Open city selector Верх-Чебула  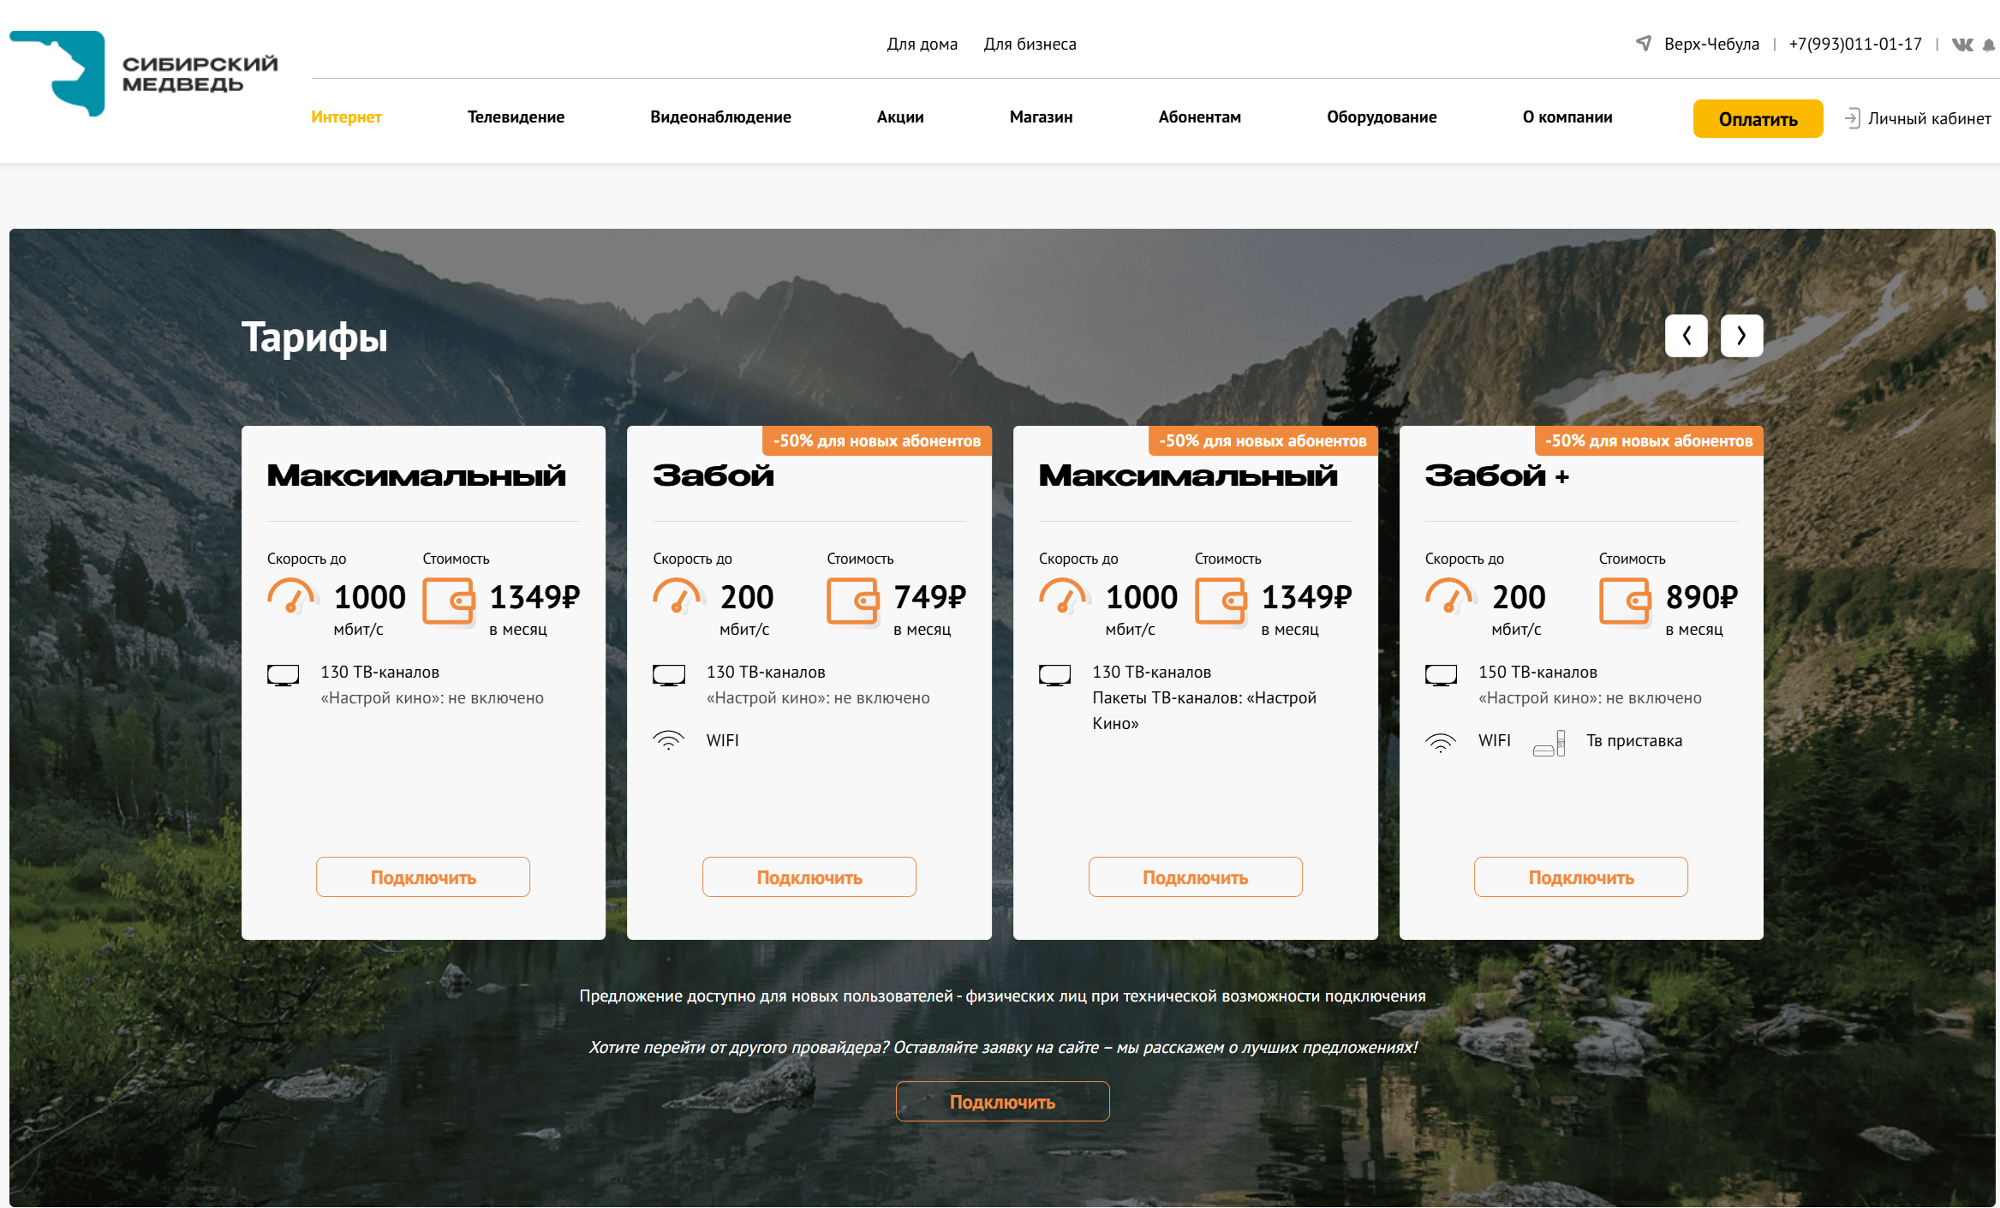1710,45
